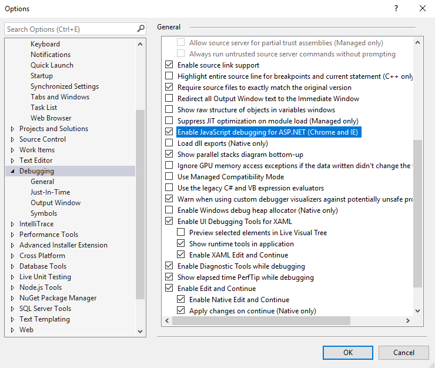435x368 pixels.
Task: Expand Node.js Tools node
Action: [12, 287]
